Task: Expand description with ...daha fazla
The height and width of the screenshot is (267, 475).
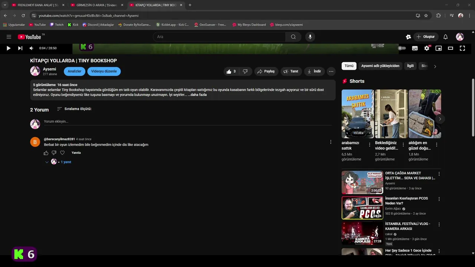Action: (x=197, y=95)
